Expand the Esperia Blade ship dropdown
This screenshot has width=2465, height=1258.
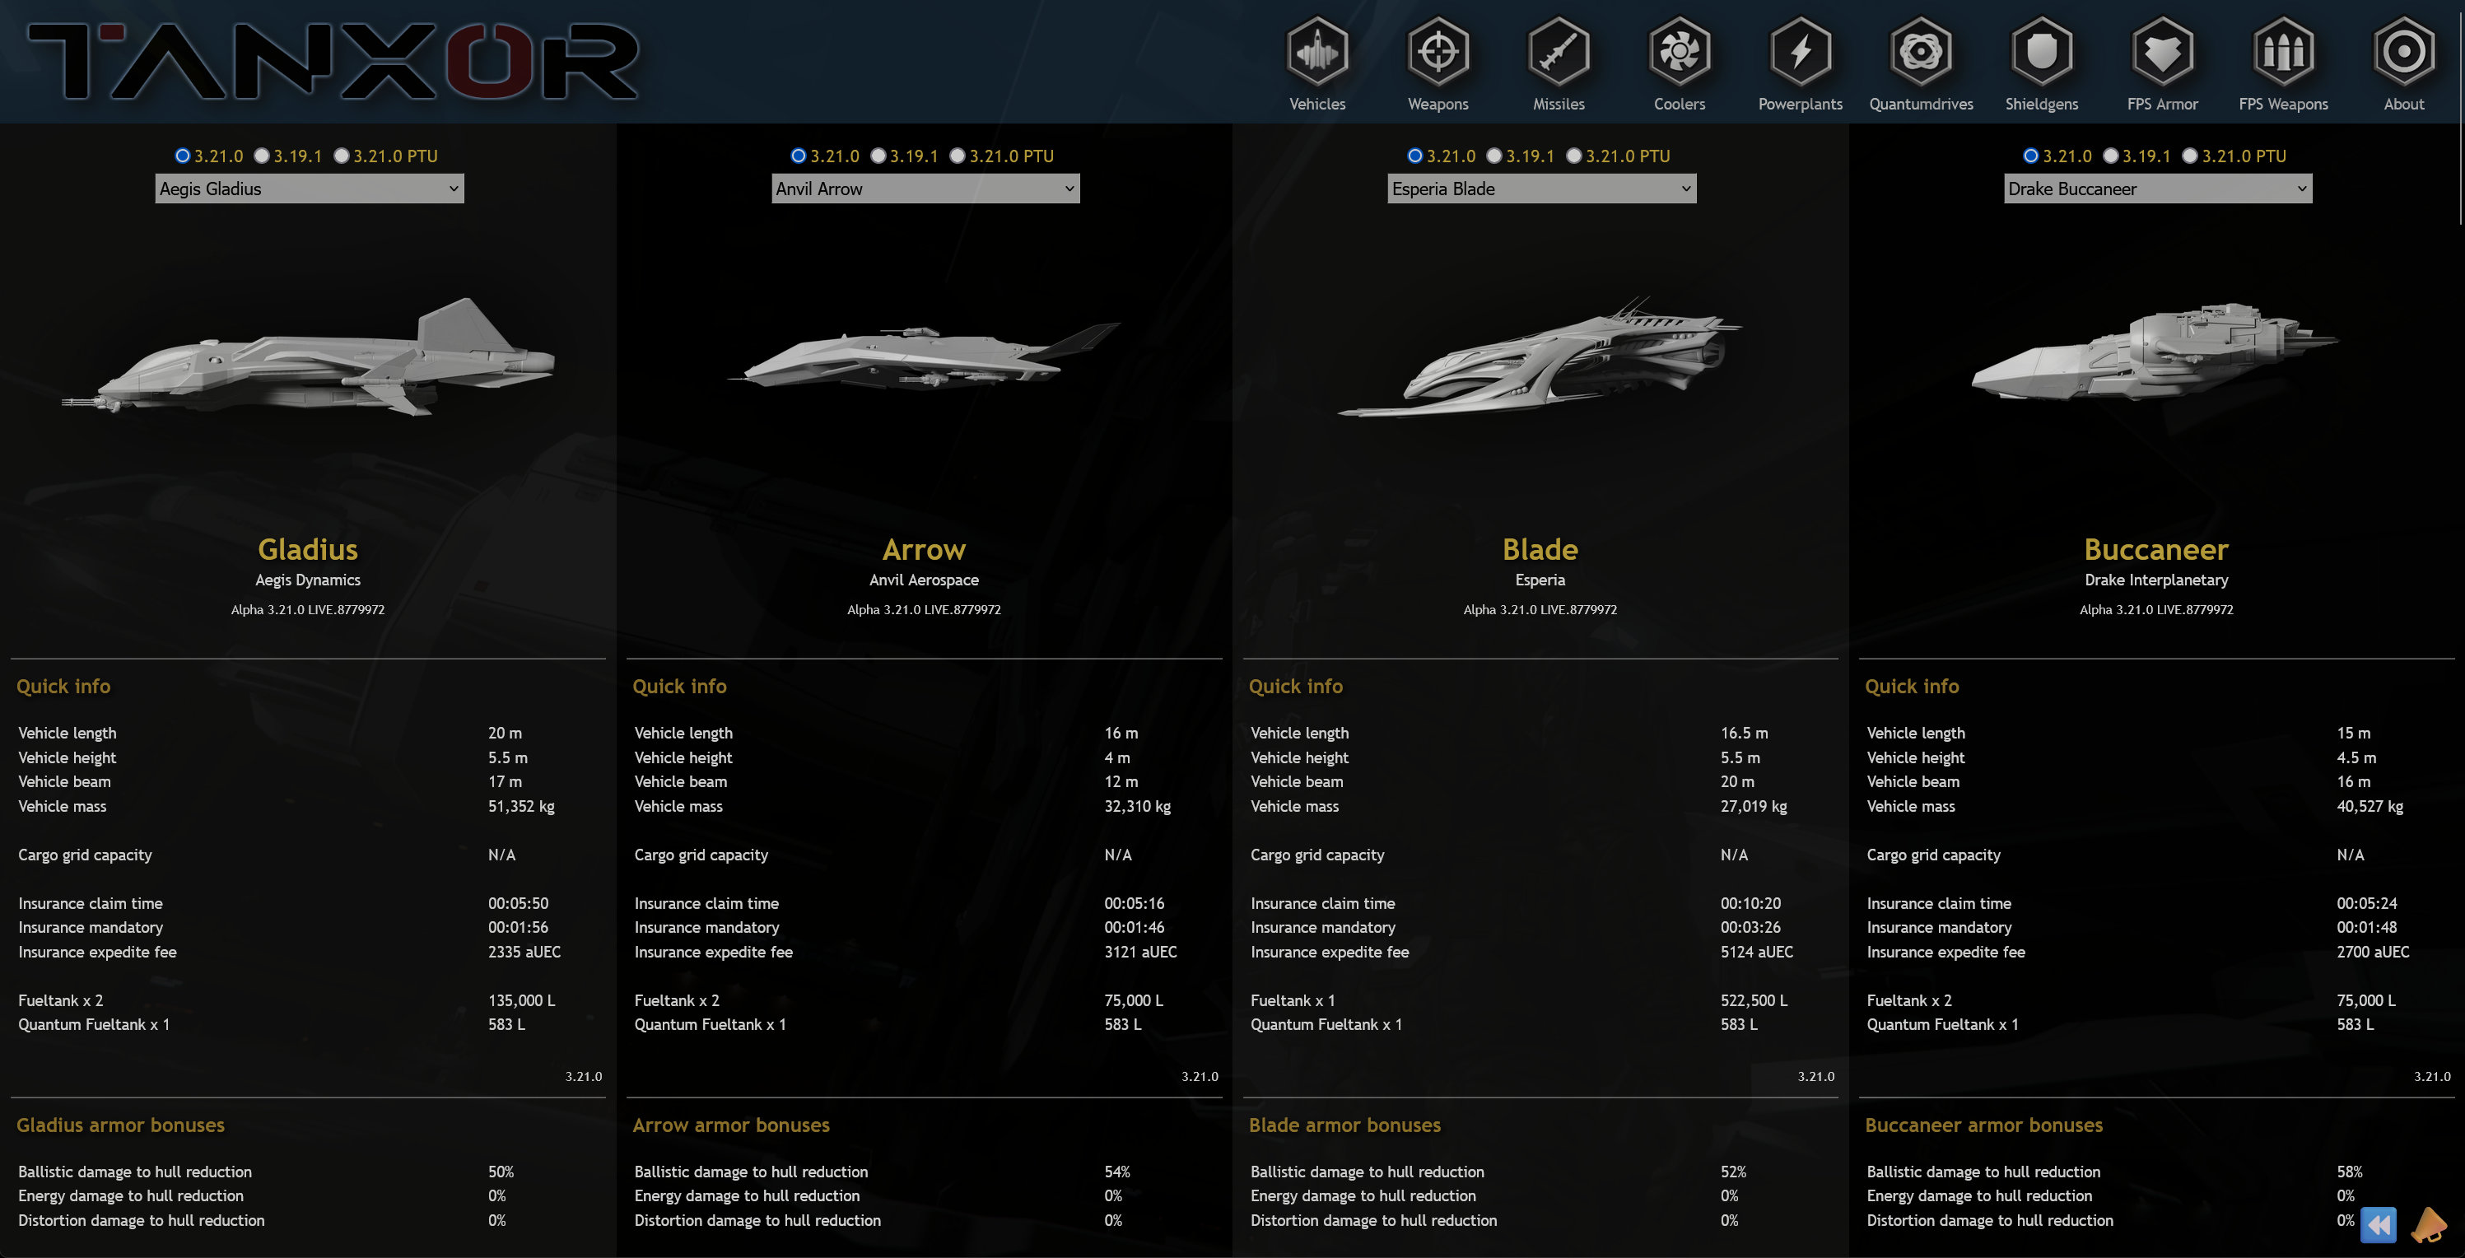(1541, 189)
